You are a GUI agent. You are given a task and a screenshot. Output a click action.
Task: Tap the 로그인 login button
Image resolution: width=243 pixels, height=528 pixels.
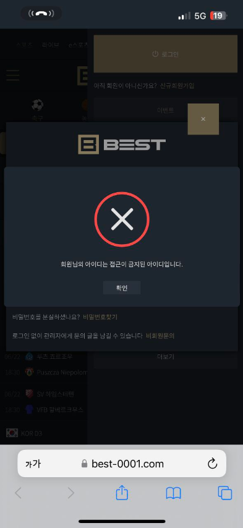coord(165,54)
